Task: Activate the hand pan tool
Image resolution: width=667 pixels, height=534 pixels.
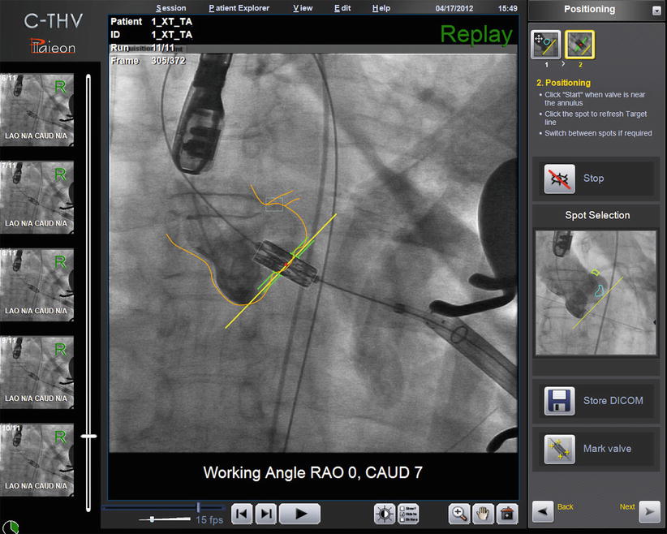Action: coord(483,514)
